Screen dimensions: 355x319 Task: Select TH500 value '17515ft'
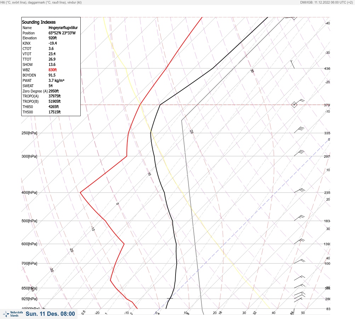point(55,112)
